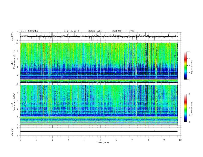
Task: Click time axis tick label '5'
Action: pos(100,140)
